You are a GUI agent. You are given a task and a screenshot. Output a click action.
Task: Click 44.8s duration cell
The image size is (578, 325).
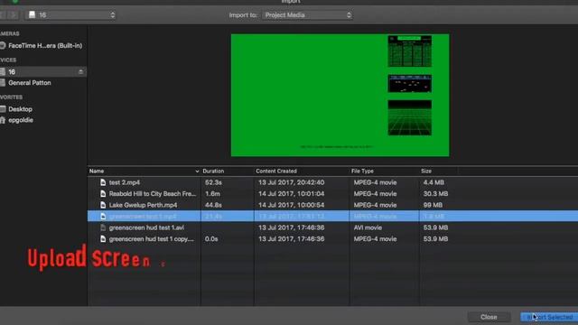pyautogui.click(x=213, y=205)
